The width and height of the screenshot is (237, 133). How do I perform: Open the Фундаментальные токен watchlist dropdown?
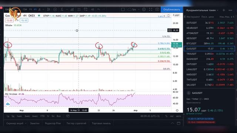202,10
